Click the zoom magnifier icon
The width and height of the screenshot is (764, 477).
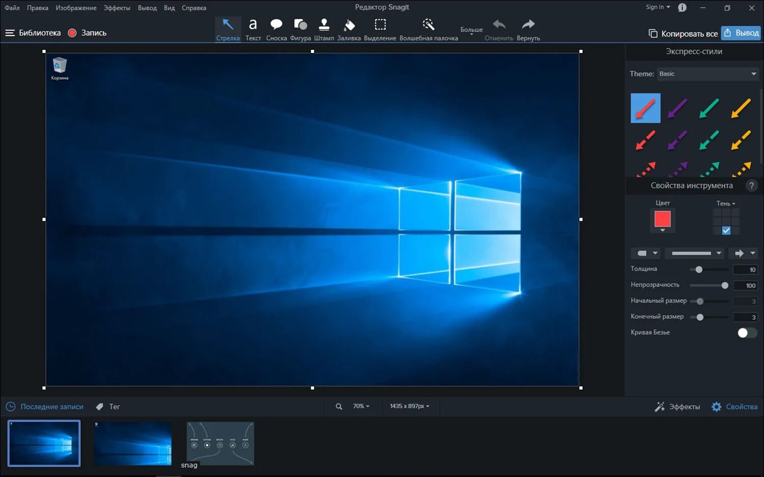tap(339, 406)
